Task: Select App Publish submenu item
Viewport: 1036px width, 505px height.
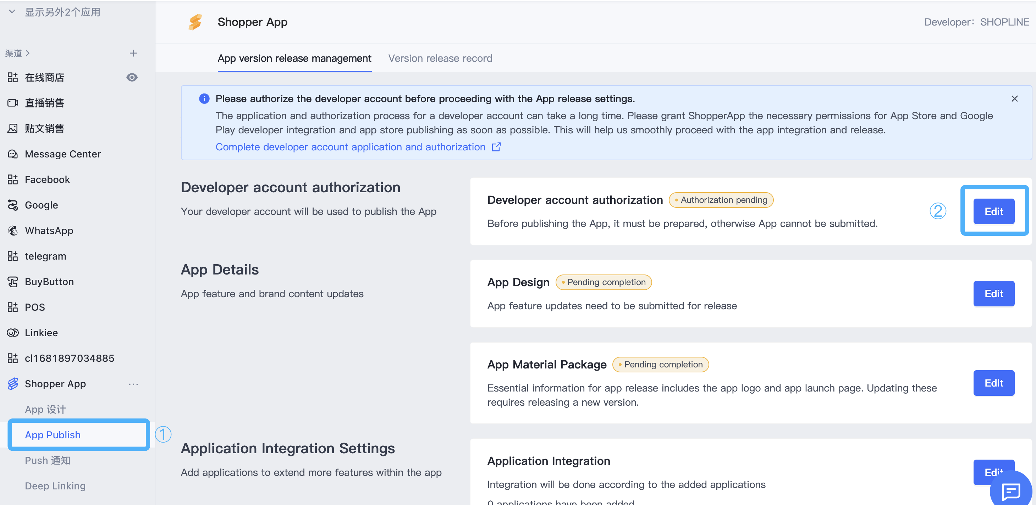Action: coord(79,435)
